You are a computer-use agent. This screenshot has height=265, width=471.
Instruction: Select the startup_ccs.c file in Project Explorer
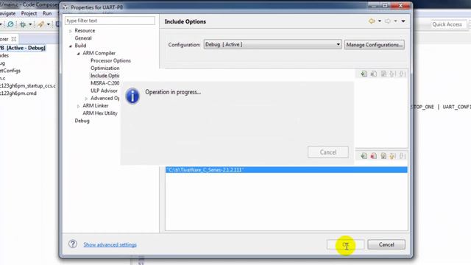pos(28,86)
